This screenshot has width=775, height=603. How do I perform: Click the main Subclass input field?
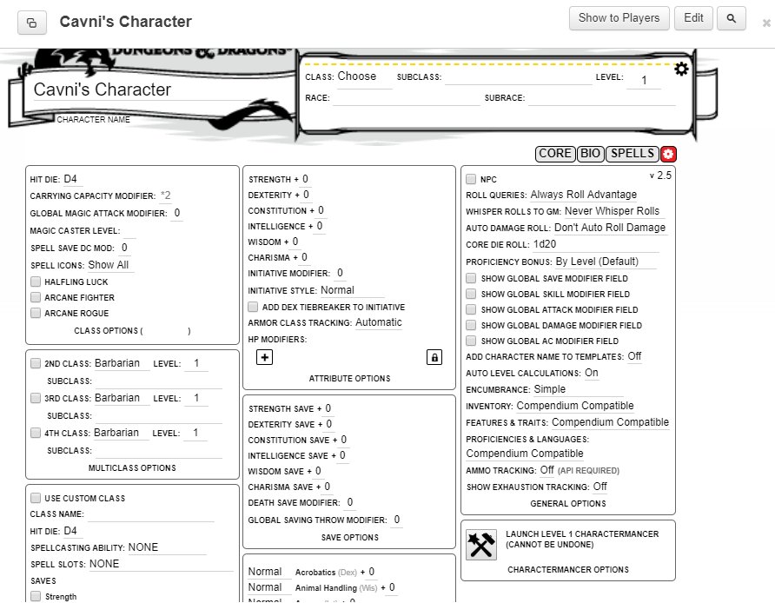518,77
